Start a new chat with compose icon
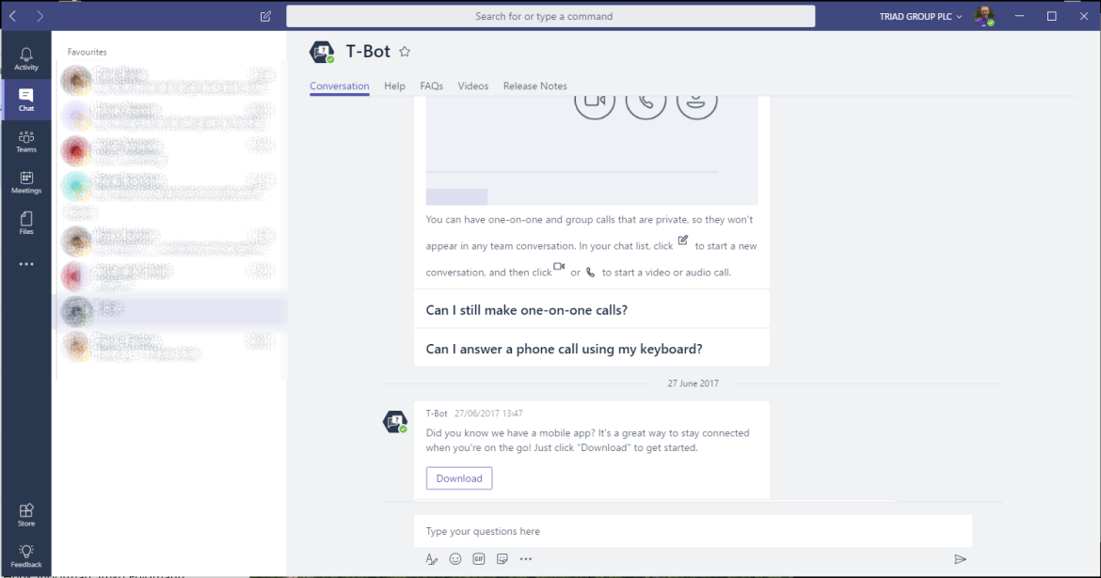The height and width of the screenshot is (578, 1101). coord(265,16)
